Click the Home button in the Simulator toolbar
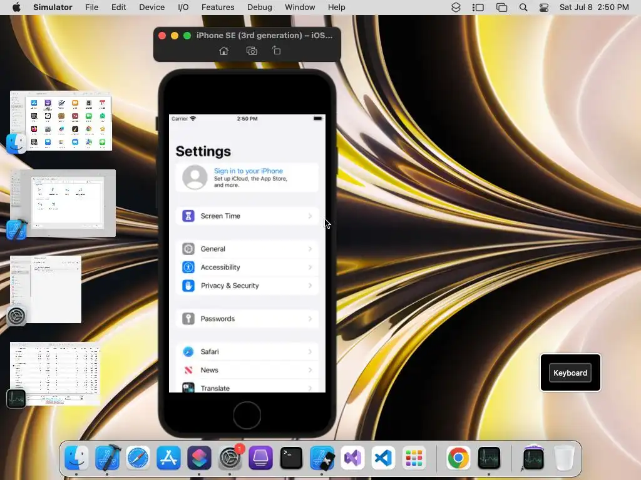The image size is (641, 480). coord(223,51)
